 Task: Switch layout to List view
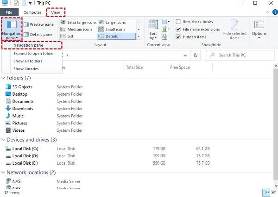click(67, 36)
